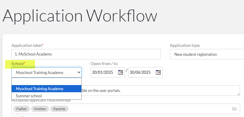This screenshot has height=117, width=244.
Task: Click inside the Accepted applicant relationships box
Action: tap(126, 109)
